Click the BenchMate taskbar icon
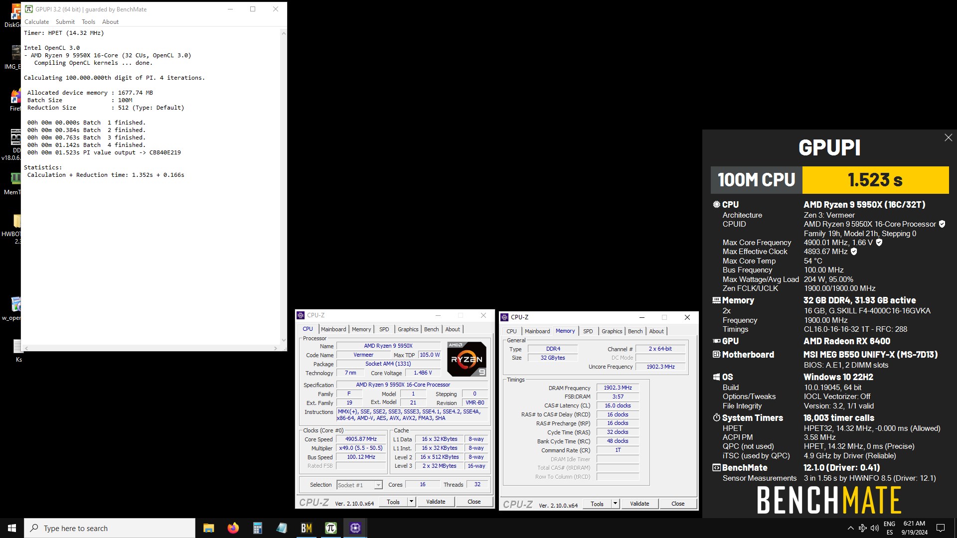957x538 pixels. [x=306, y=528]
